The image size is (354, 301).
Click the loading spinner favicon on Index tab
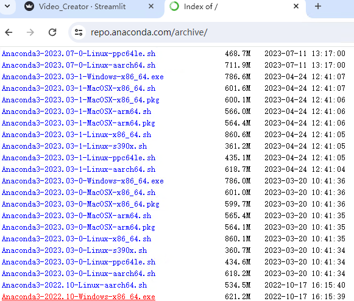pyautogui.click(x=174, y=6)
